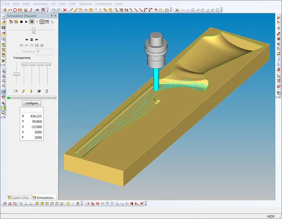Screen dimensions: 282x219
Task: Expand bottom view toolbar overflow arrow
Action: coord(82,204)
